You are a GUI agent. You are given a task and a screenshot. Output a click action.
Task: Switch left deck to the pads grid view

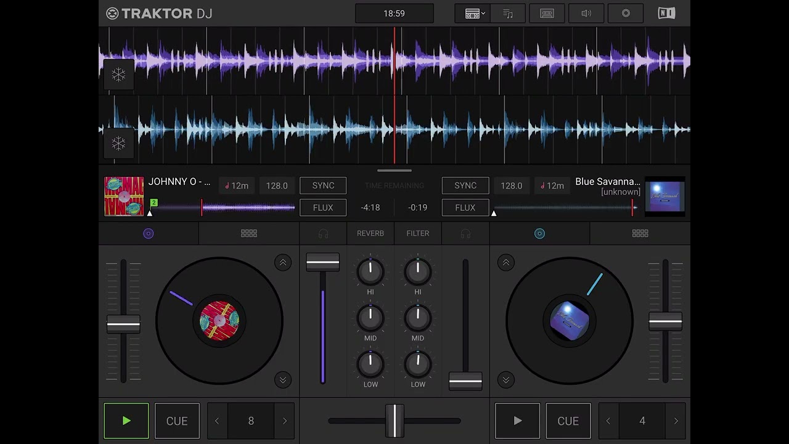pyautogui.click(x=249, y=234)
